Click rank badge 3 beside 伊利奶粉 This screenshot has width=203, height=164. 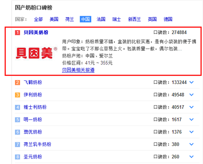18,95
